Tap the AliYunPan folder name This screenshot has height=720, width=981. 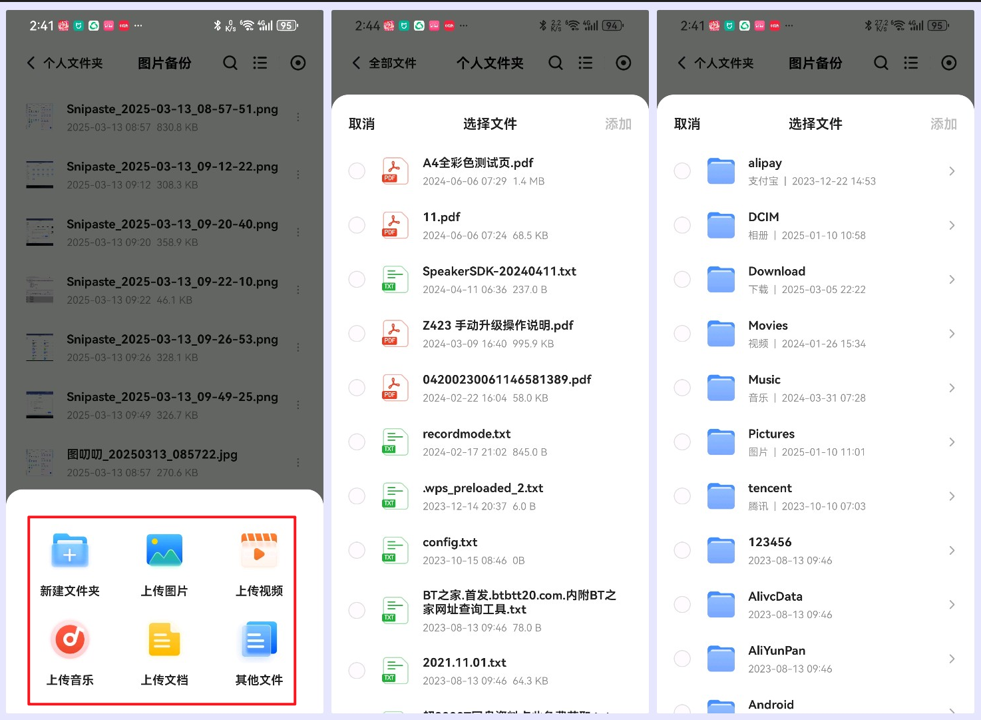(x=777, y=651)
